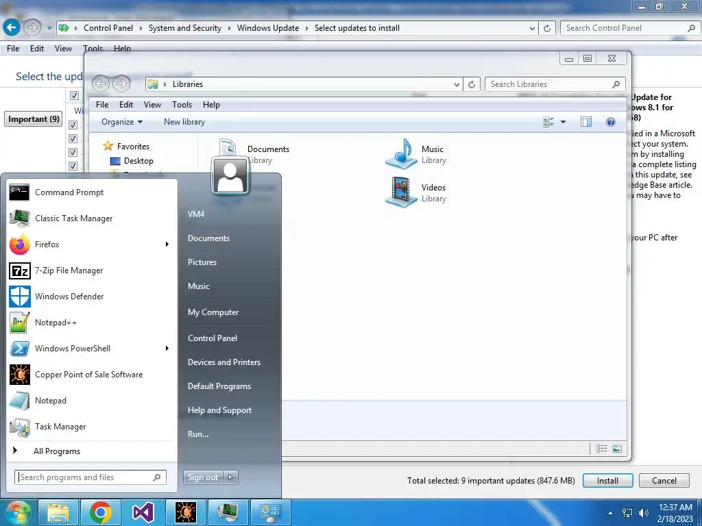
Task: Open Run... from Start menu
Action: pos(198,434)
